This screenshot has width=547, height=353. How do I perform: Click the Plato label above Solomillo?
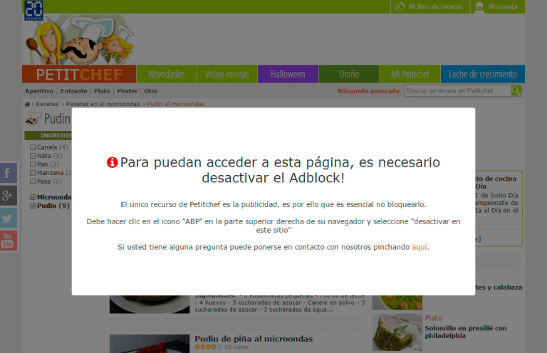(433, 318)
